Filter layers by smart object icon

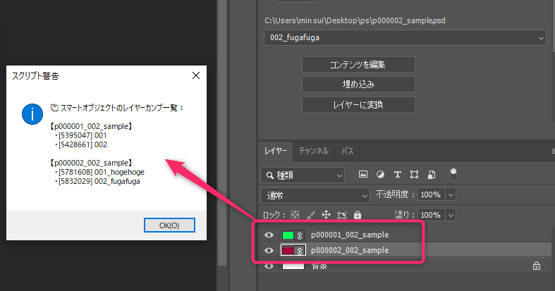[430, 174]
